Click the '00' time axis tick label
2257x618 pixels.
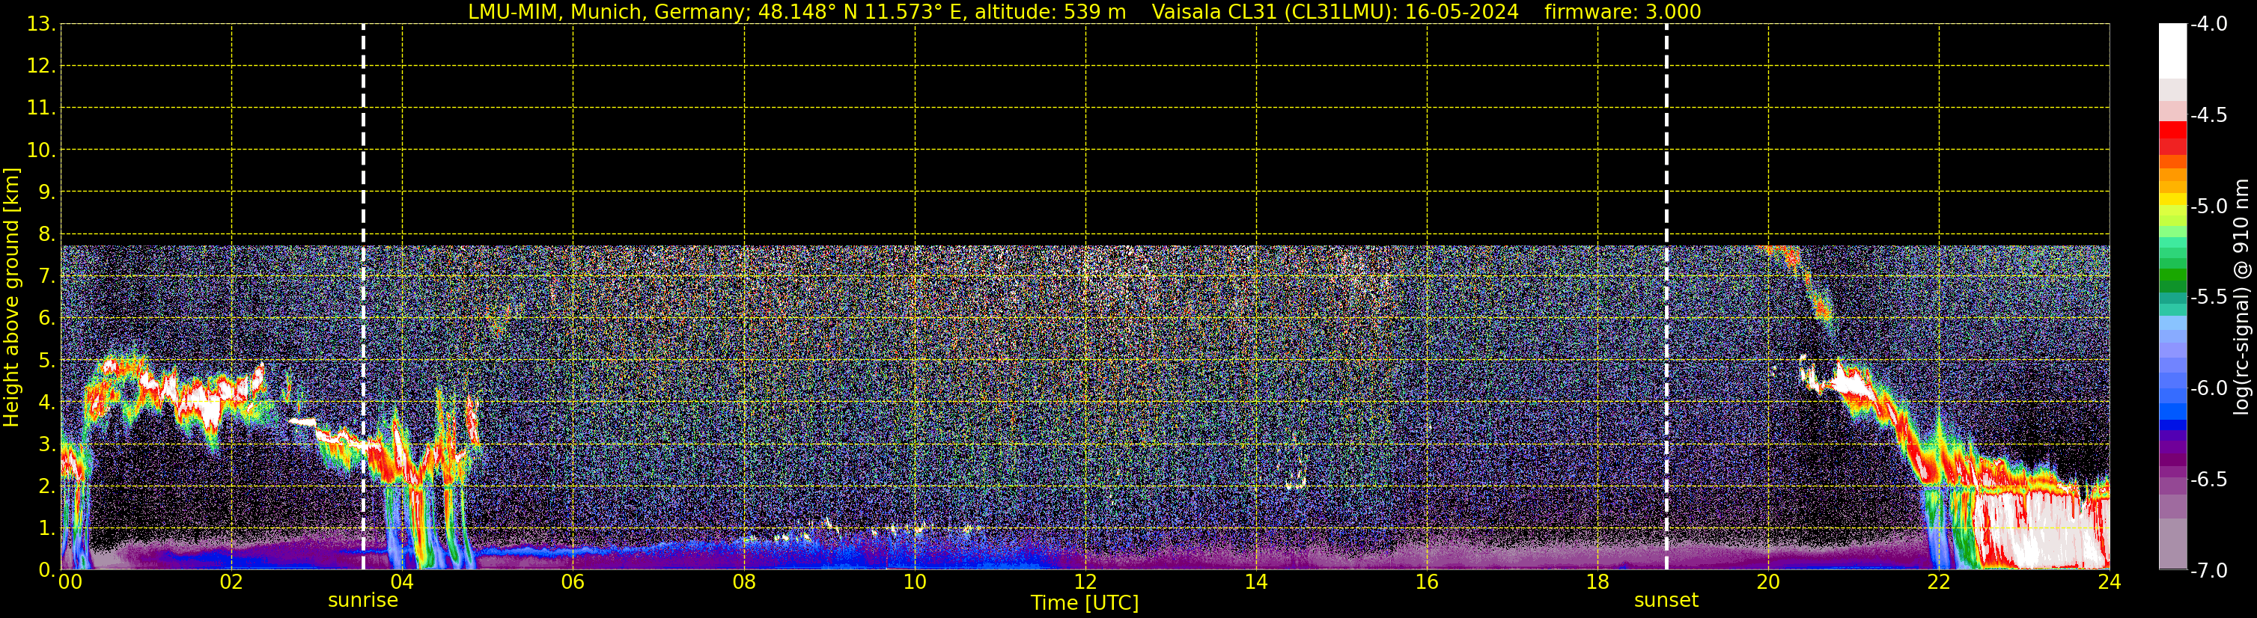tap(70, 582)
